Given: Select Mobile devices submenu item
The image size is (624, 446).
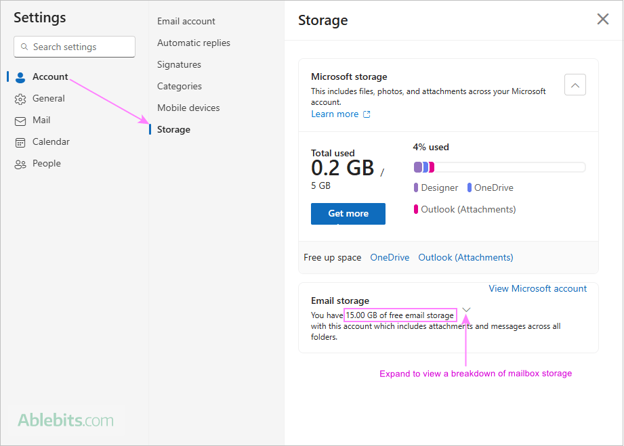Looking at the screenshot, I should pos(188,108).
